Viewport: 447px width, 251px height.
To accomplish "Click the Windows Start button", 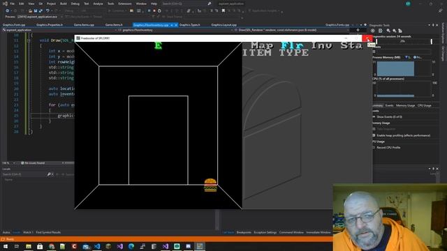I will (x=6, y=246).
